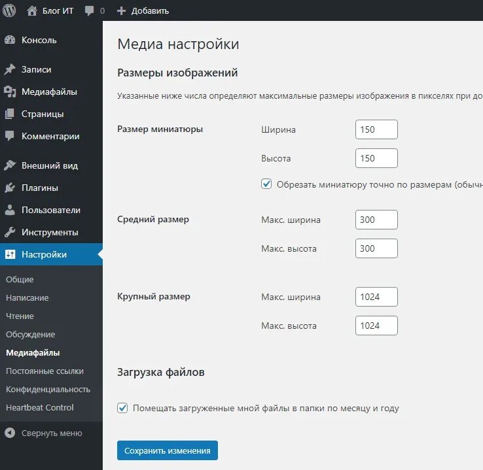
Task: Click the Ширина label
Action: click(x=278, y=129)
